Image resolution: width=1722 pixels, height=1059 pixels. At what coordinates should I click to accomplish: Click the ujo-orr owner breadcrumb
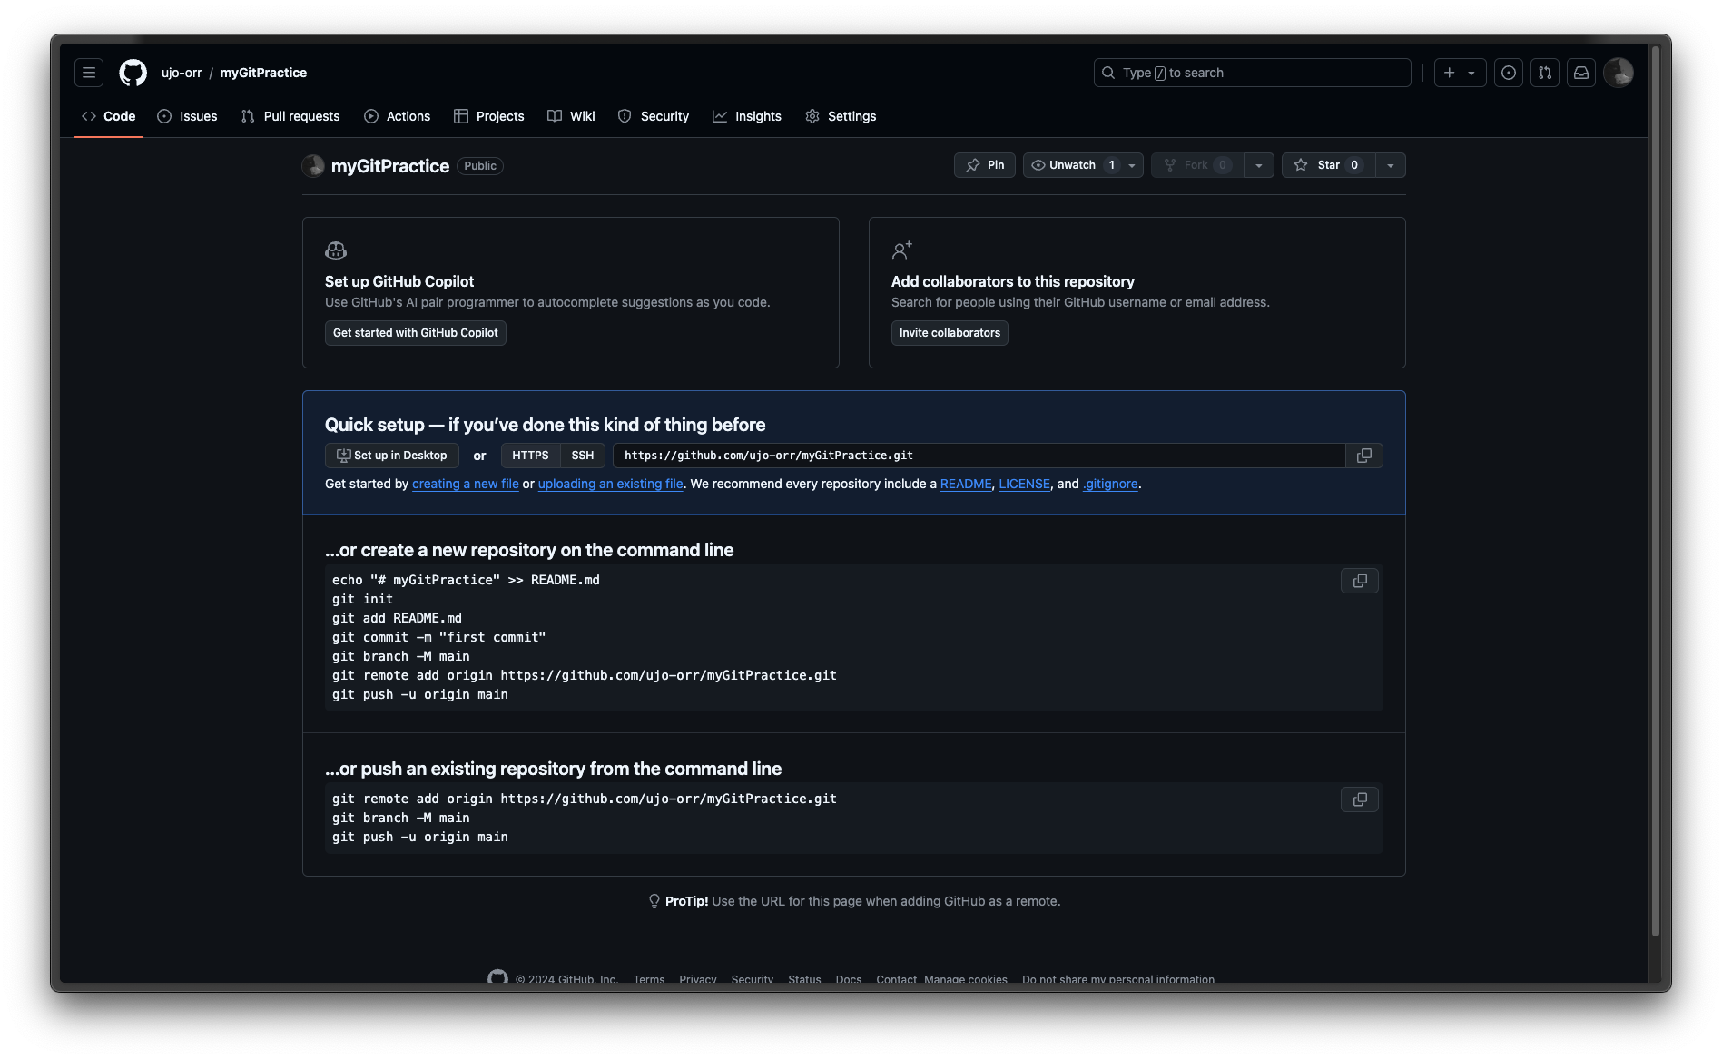pyautogui.click(x=182, y=73)
